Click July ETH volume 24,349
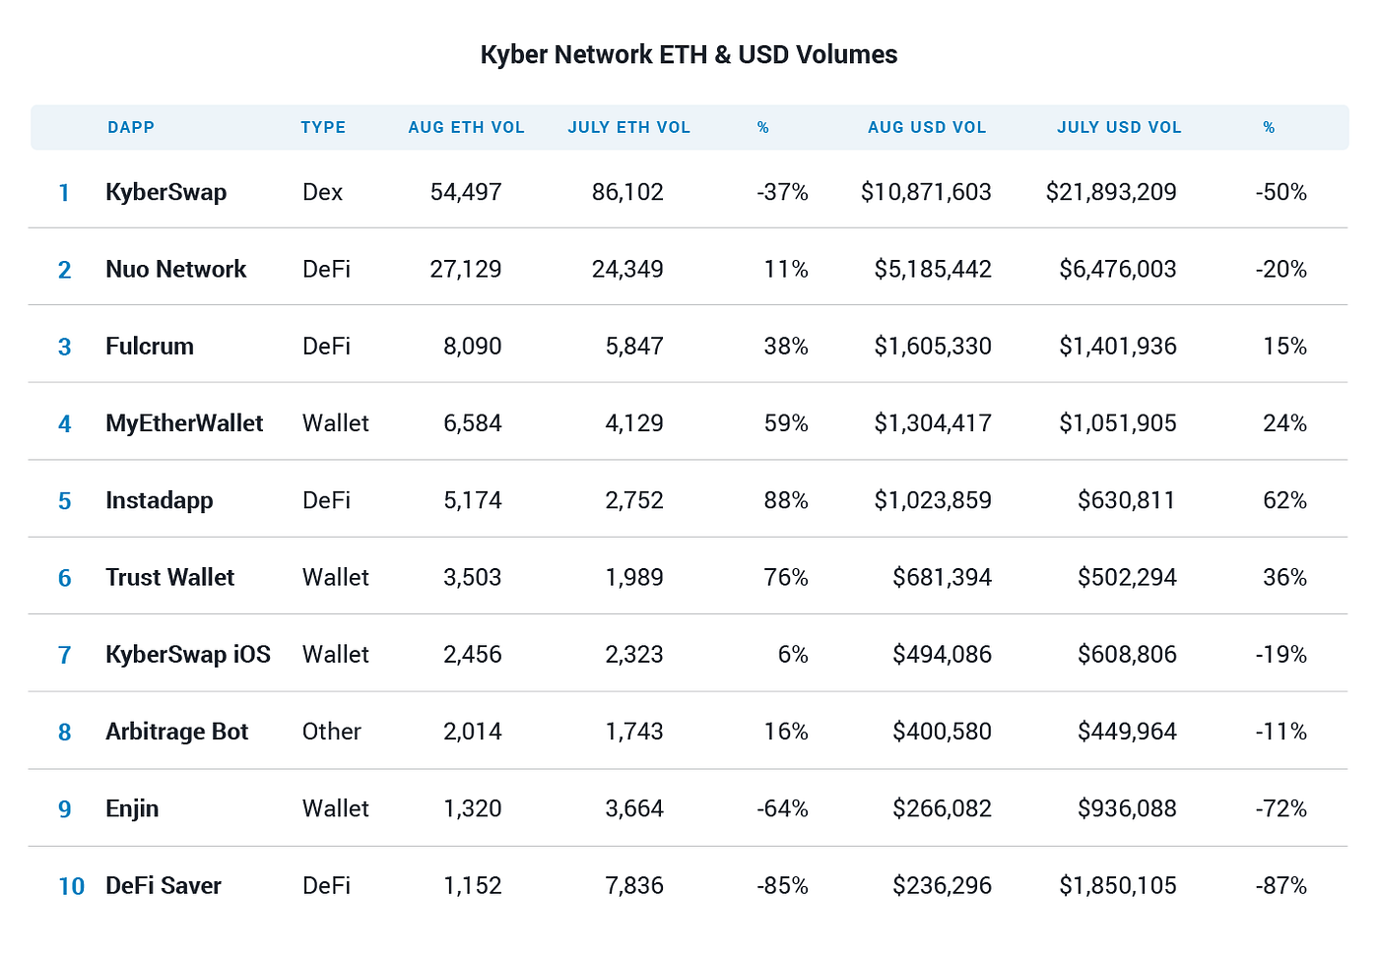 pyautogui.click(x=627, y=269)
